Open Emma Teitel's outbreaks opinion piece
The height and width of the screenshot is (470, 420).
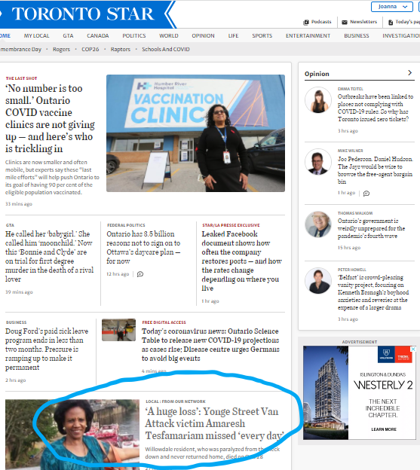click(376, 108)
